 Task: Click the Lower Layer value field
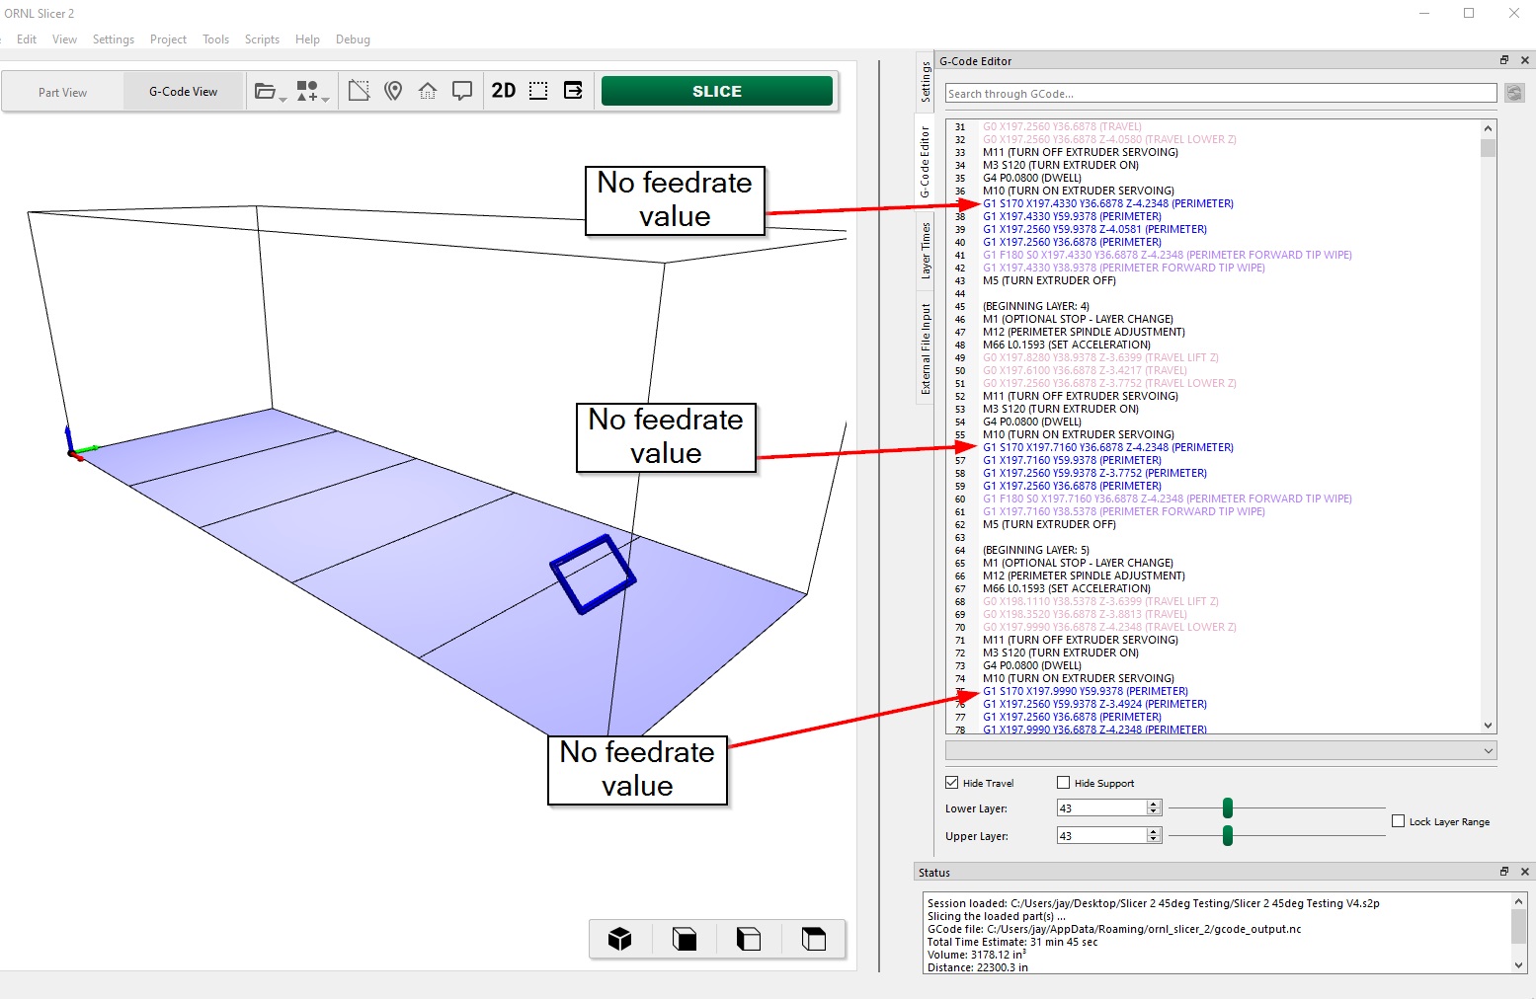tap(1100, 808)
